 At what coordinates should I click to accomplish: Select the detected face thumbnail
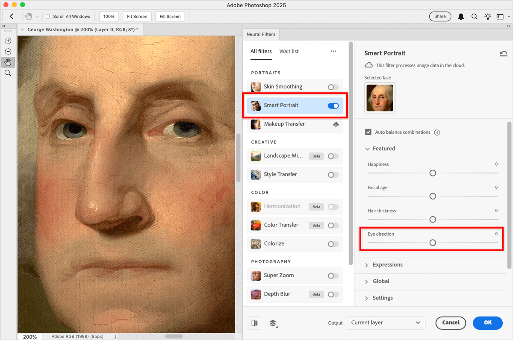(x=380, y=98)
